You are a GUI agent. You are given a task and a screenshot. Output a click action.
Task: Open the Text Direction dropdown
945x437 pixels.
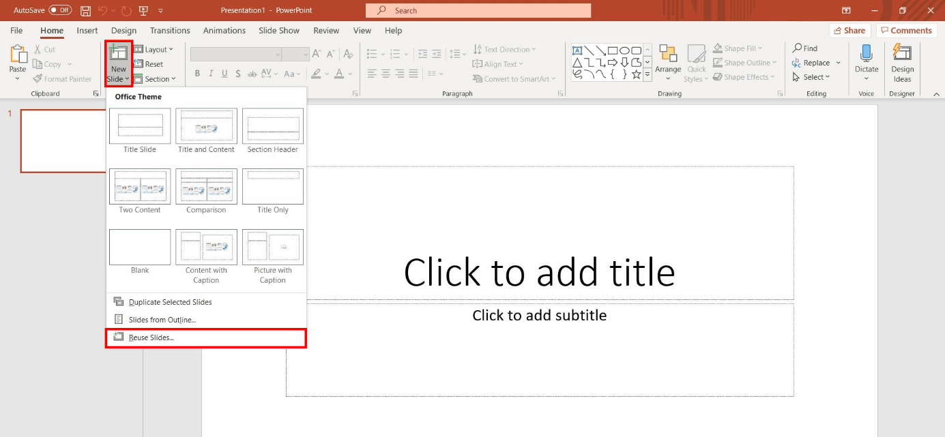(x=505, y=48)
